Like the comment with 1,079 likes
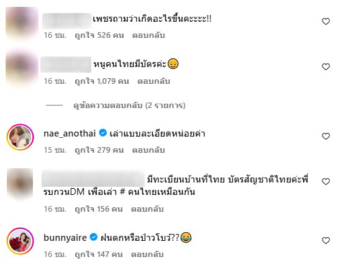This screenshot has height=270, width=338. pos(326,66)
